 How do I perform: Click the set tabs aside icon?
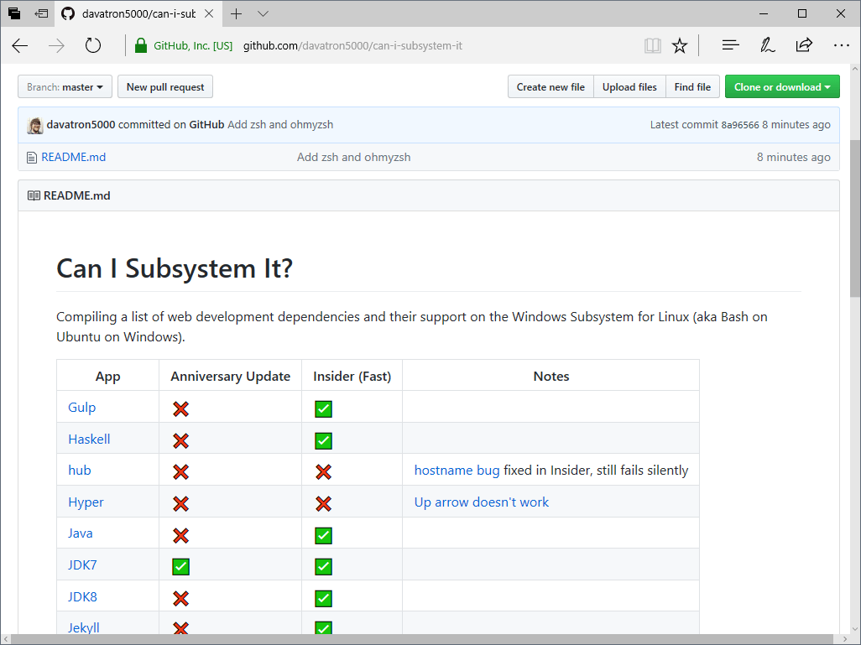coord(41,13)
